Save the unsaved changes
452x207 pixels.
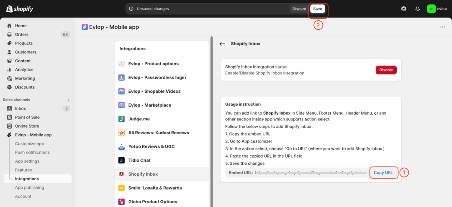(x=318, y=9)
